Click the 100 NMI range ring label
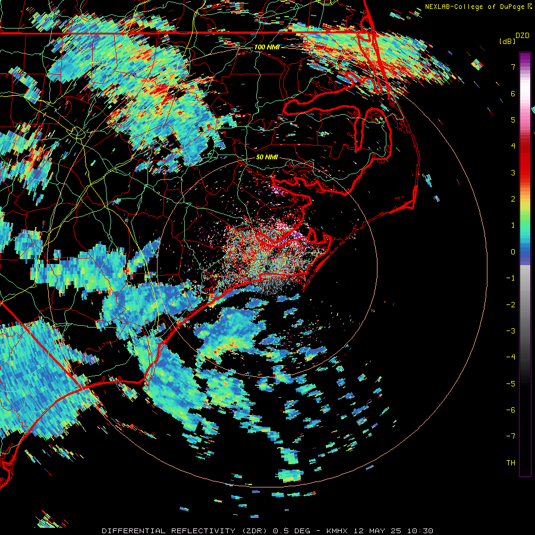535x535 pixels. tap(267, 47)
